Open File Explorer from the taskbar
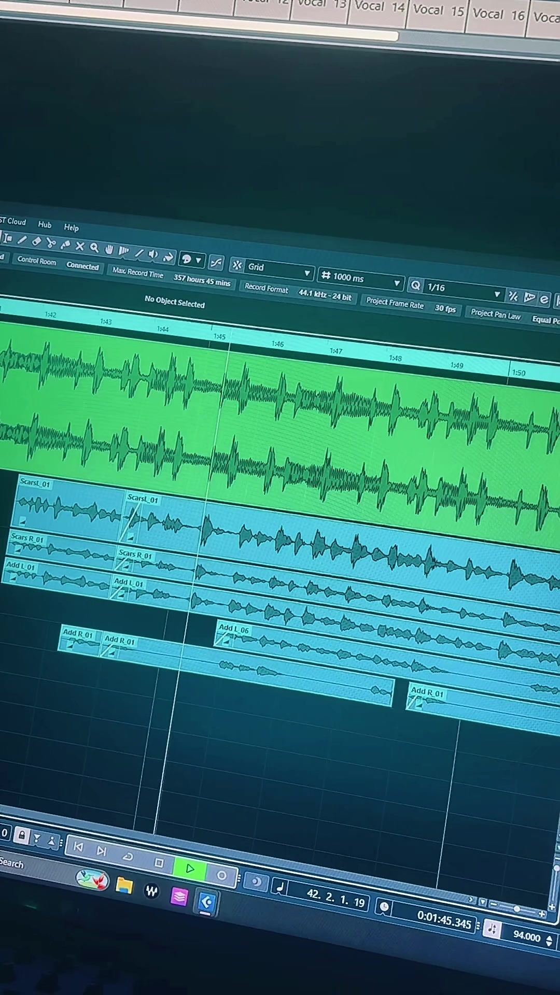Viewport: 560px width, 995px height. 124,886
